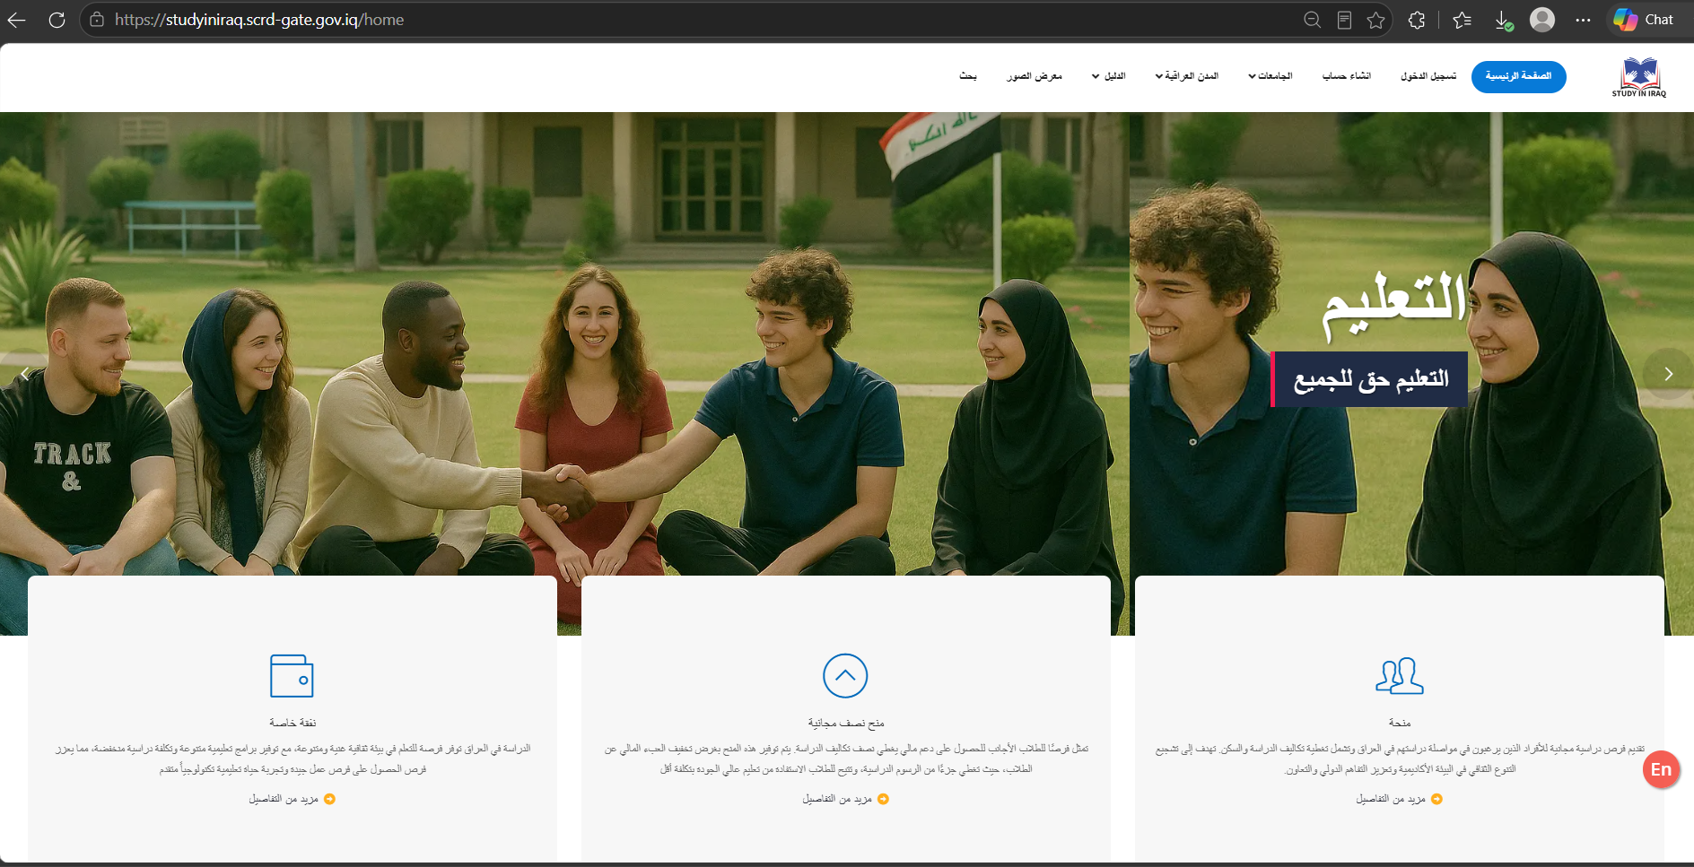This screenshot has height=867, width=1694.
Task: Expand the الجامعات dropdown menu
Action: [x=1270, y=76]
